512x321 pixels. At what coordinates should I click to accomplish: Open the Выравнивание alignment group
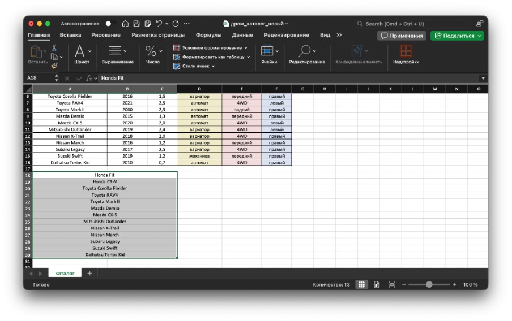point(118,54)
